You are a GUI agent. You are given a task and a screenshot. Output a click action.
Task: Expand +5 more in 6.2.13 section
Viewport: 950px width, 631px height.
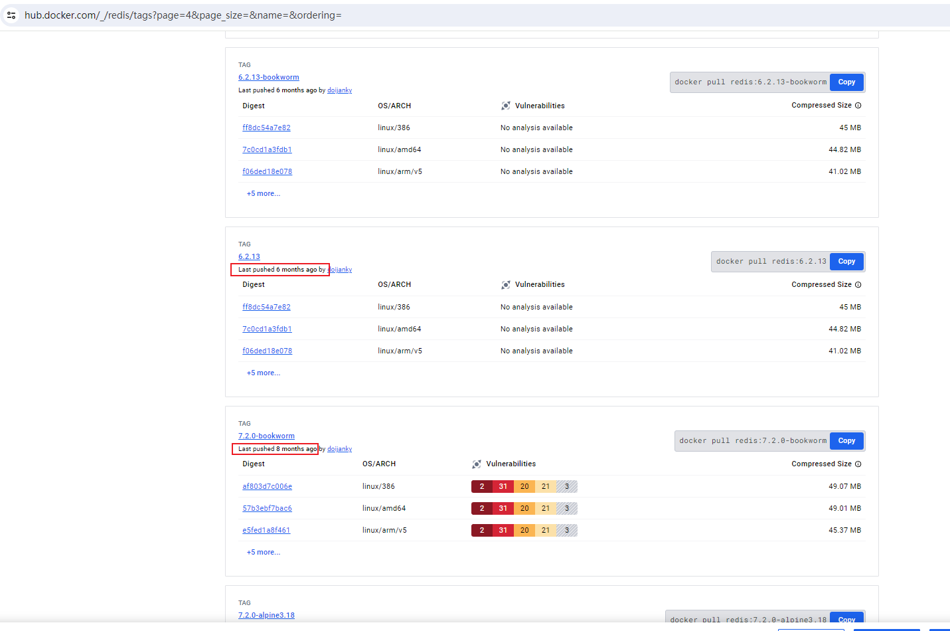[264, 373]
